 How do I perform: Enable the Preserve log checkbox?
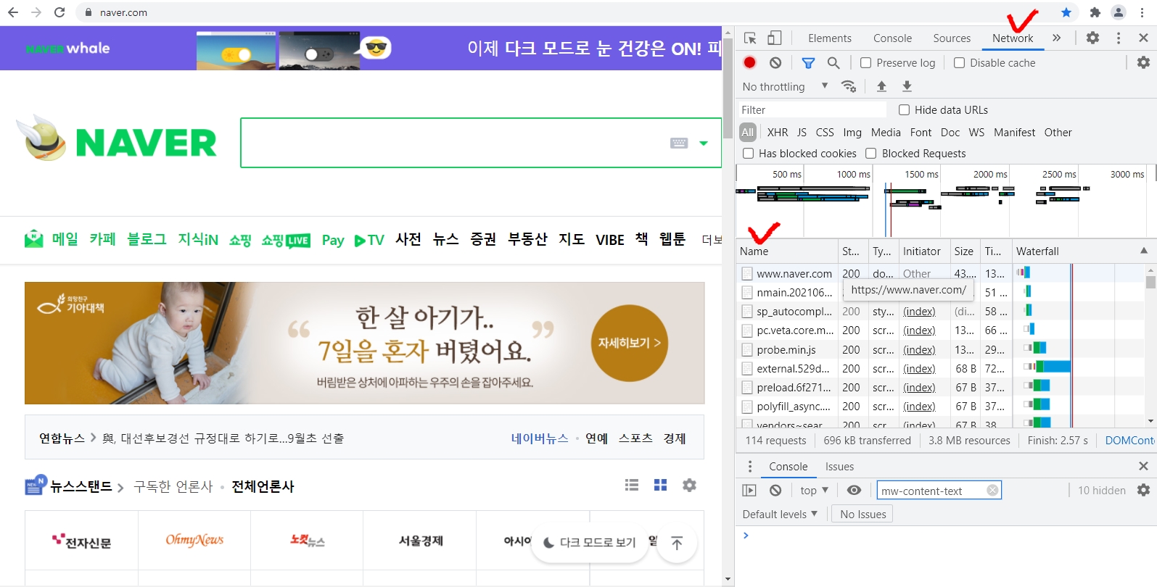[865, 63]
